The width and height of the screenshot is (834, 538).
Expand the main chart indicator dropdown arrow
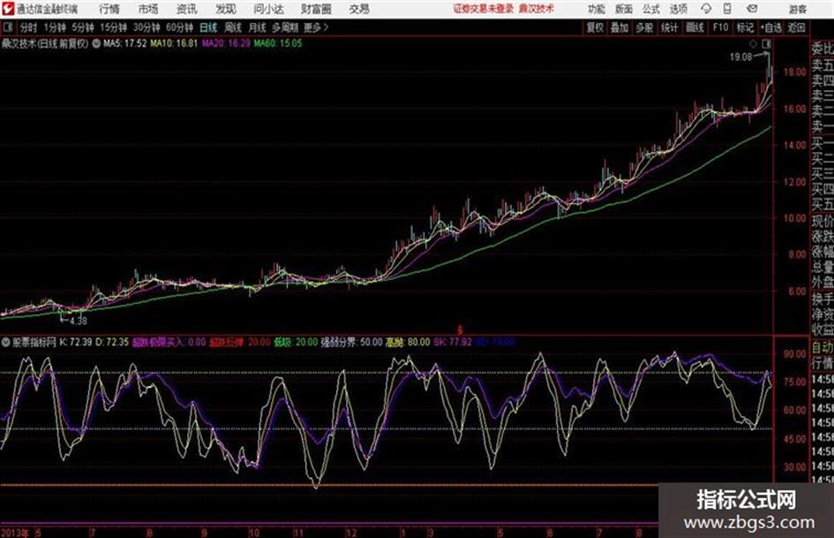[x=96, y=43]
